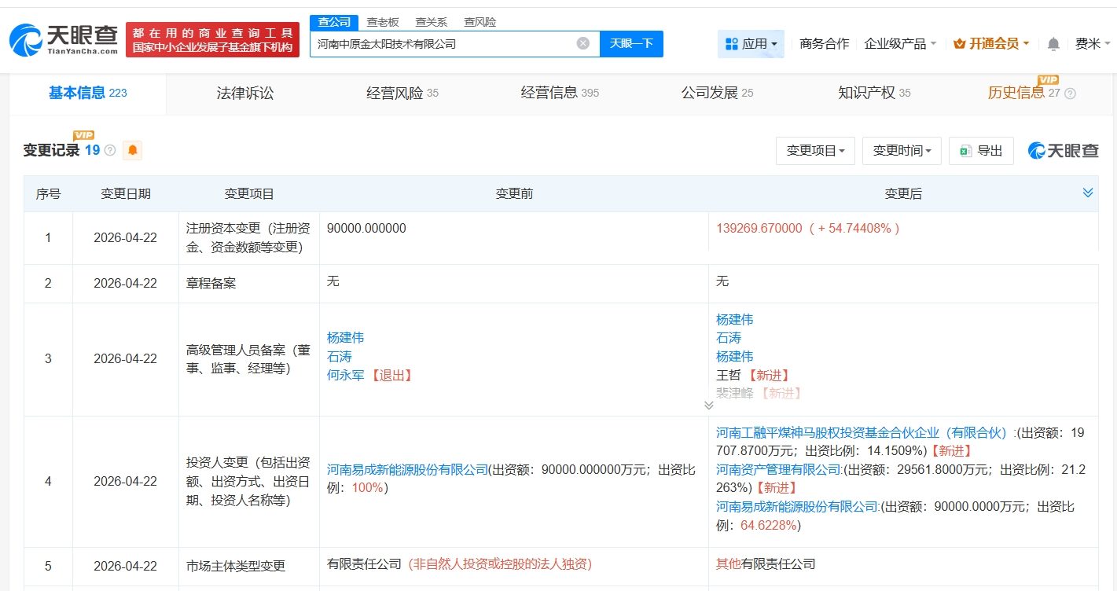Select the 139269.670000 registered capital value
This screenshot has width=1117, height=591.
pos(759,229)
